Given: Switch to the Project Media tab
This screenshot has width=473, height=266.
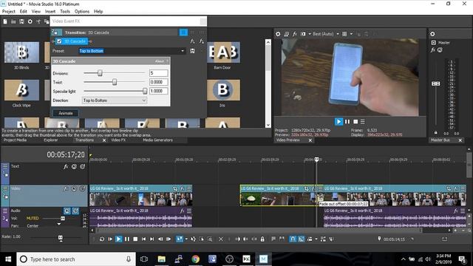Looking at the screenshot, I should pos(15,140).
